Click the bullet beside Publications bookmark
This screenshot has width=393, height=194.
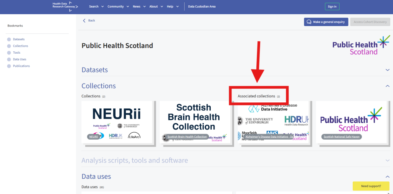pos(9,66)
